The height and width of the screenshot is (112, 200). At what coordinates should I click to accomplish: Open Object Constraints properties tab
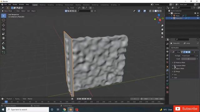click(x=167, y=81)
